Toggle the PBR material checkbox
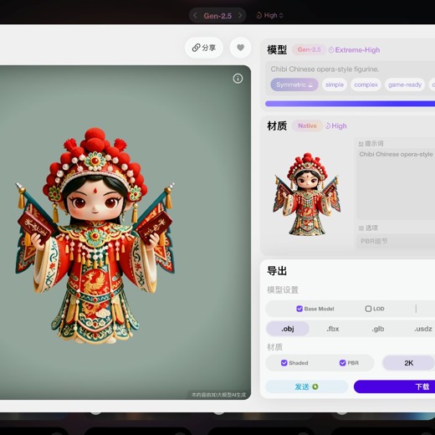Image resolution: width=435 pixels, height=435 pixels. point(342,363)
